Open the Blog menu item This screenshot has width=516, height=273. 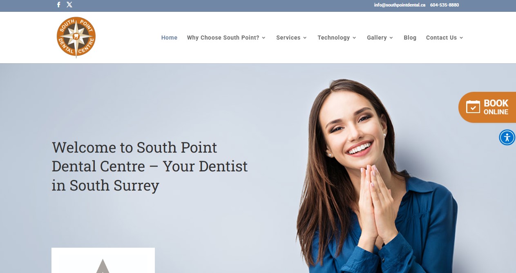[x=410, y=38]
